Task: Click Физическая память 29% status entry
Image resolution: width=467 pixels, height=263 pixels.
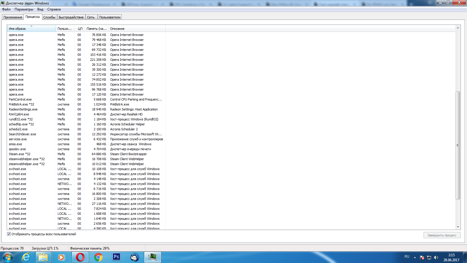Action: pos(90,248)
